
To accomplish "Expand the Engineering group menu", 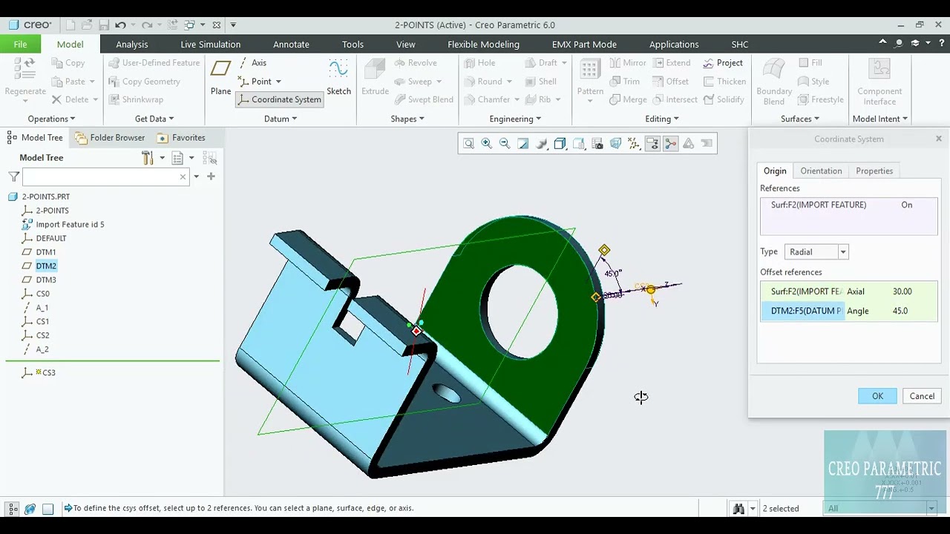I will (515, 119).
